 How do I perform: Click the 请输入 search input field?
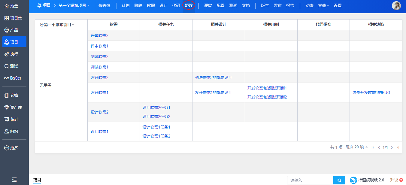[x=310, y=180]
